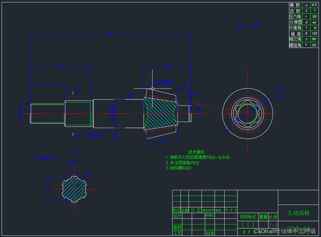Viewport: 321px width, 237px height.
Task: Pick the ø62 diameter label
Action: [x=280, y=87]
